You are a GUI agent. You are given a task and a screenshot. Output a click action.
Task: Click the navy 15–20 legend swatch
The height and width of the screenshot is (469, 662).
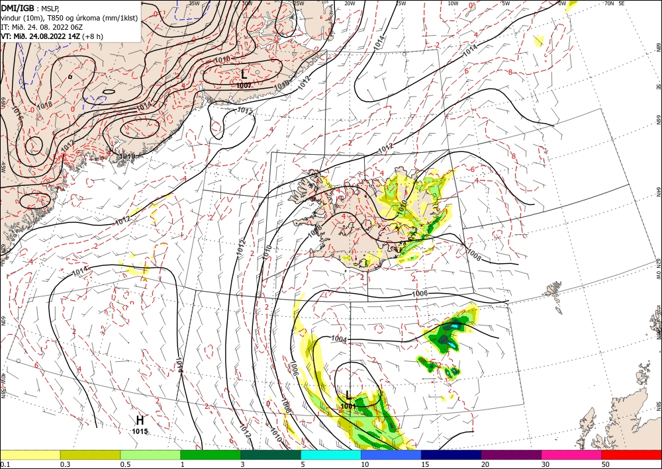tap(451, 454)
